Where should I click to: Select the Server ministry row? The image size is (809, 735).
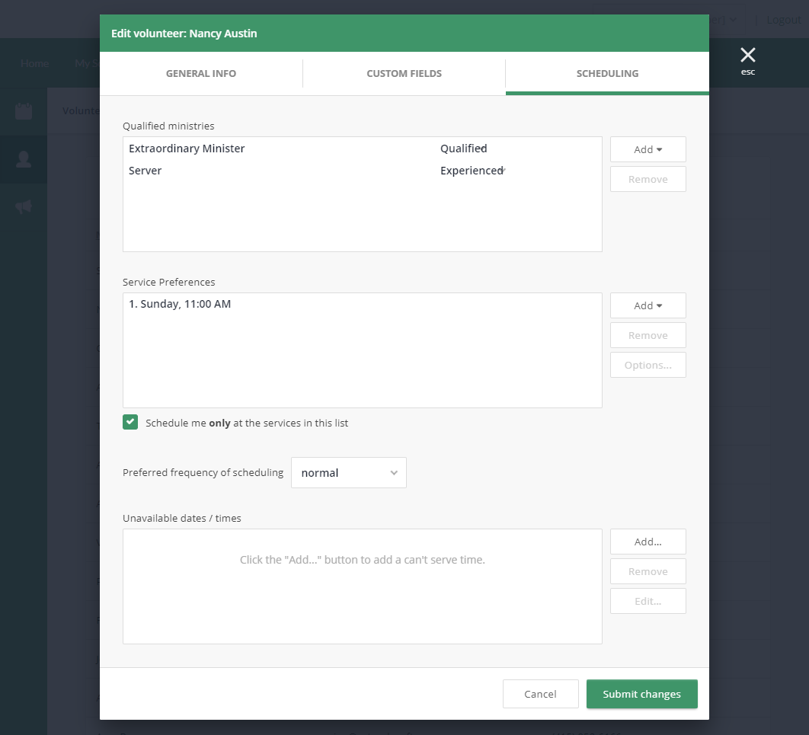tap(145, 171)
